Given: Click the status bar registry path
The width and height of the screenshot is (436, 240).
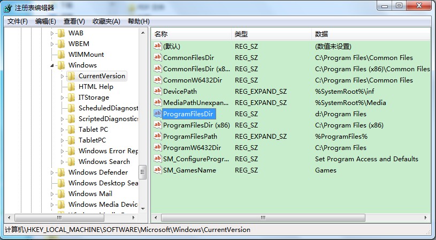Looking at the screenshot, I should click(128, 230).
